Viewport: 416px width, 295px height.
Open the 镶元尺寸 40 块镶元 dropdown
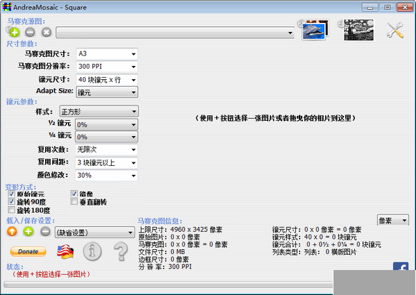(107, 80)
